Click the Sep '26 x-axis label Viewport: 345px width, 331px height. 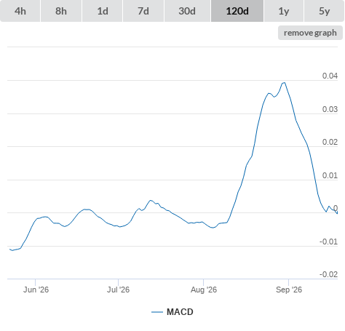pos(289,290)
